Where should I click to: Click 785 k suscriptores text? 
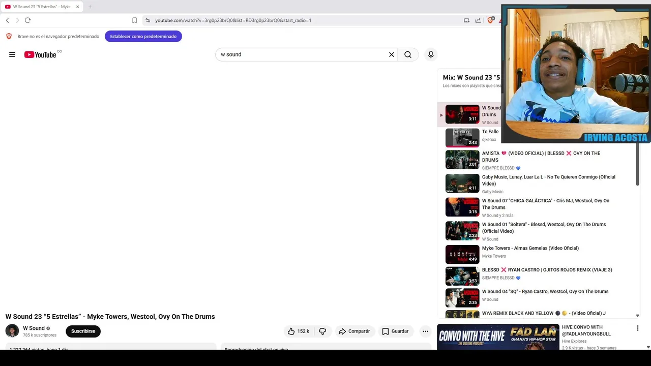[40, 335]
